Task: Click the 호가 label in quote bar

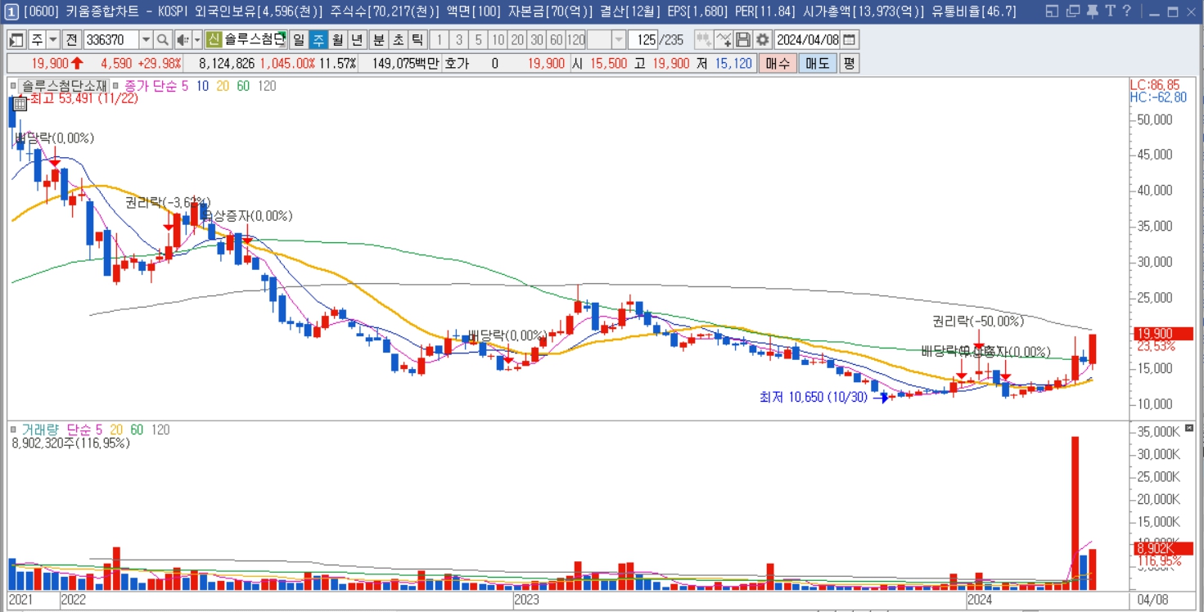Action: 457,63
